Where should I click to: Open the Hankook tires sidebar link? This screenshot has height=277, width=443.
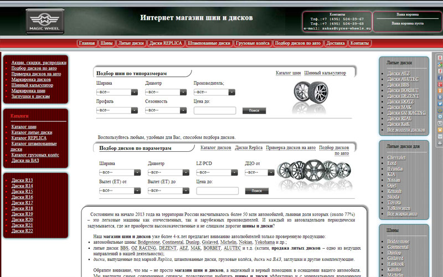point(395,264)
